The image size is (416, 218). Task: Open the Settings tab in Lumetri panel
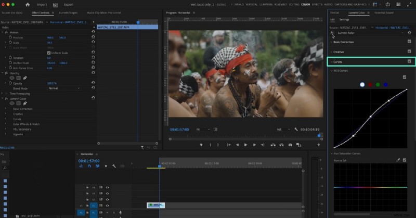click(344, 19)
